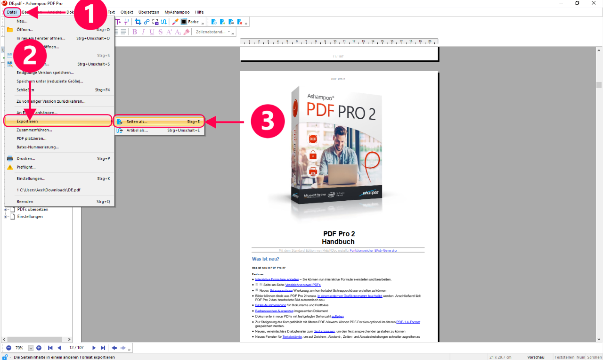Image resolution: width=603 pixels, height=360 pixels.
Task: Expand the Einstellungen tree node
Action: [6, 217]
